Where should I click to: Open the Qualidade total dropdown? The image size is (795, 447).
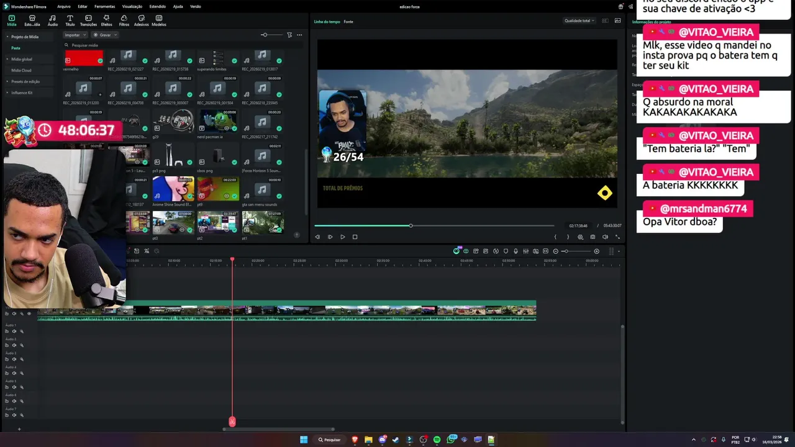(x=579, y=20)
